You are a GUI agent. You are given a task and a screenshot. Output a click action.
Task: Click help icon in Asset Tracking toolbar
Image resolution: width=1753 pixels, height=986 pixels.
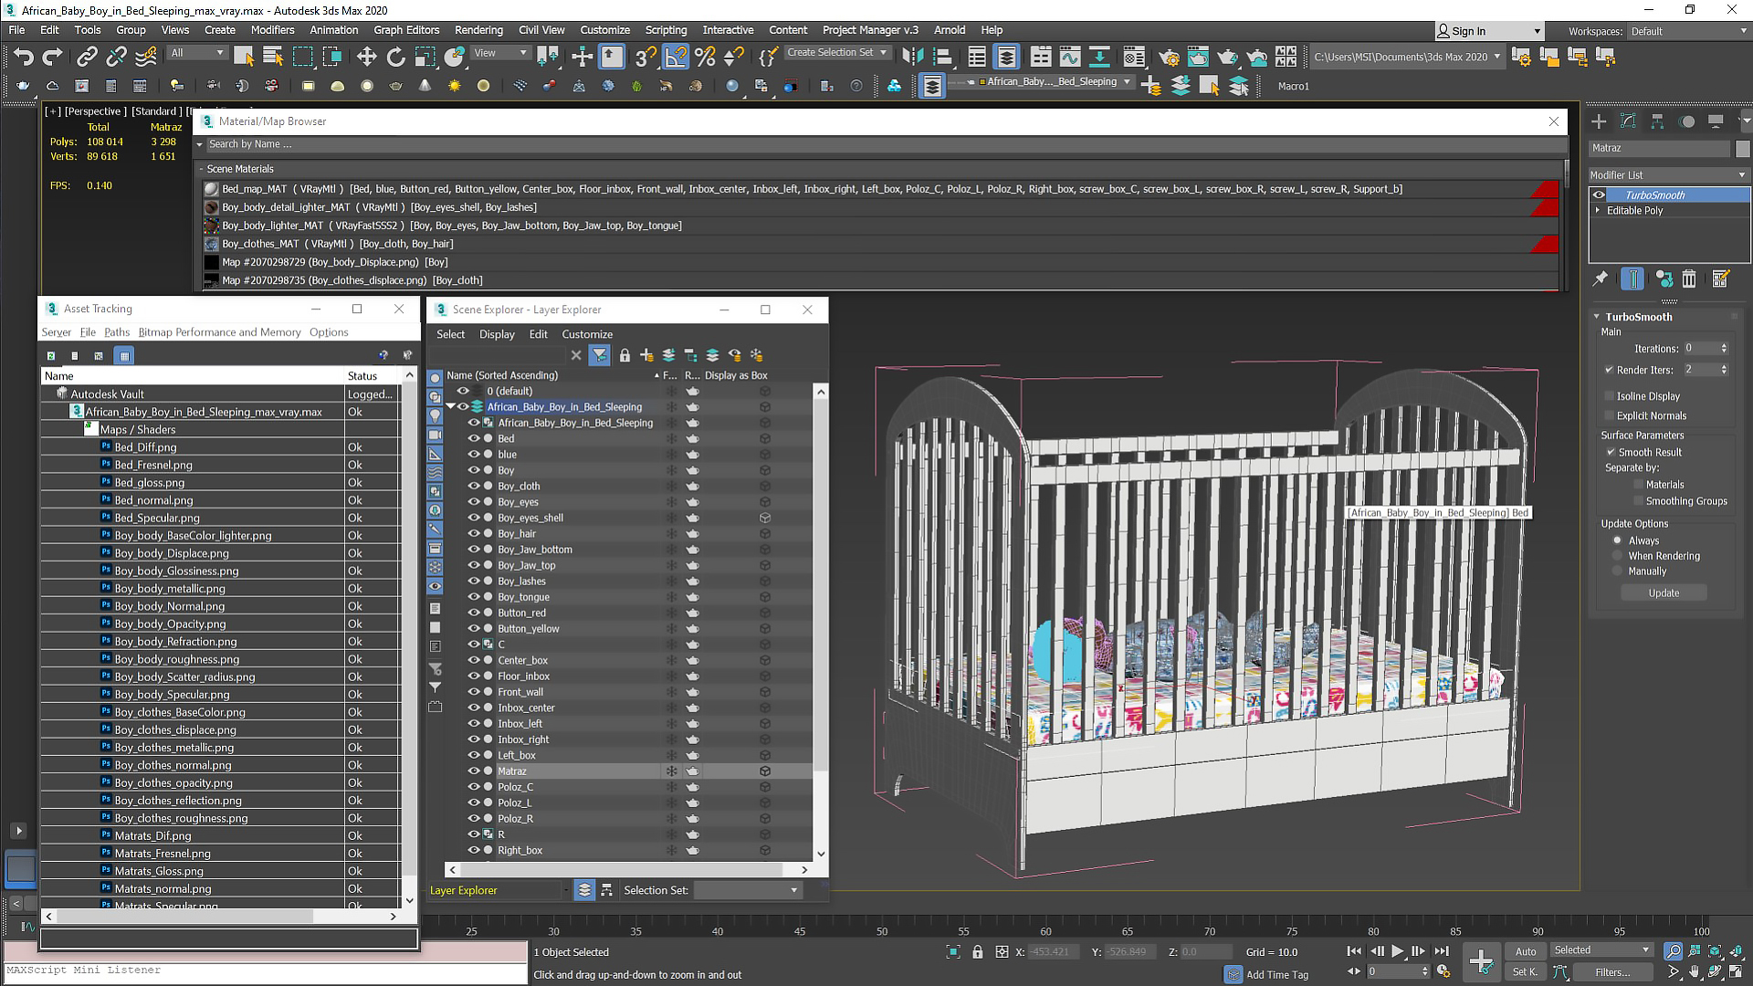click(x=383, y=355)
